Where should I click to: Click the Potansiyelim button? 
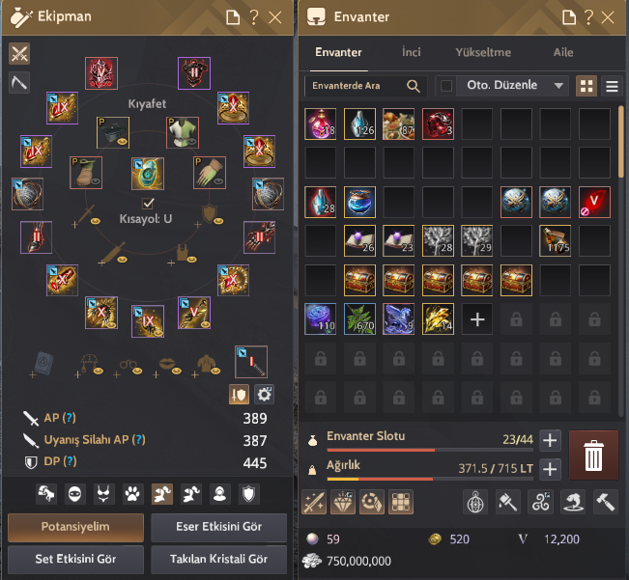75,527
